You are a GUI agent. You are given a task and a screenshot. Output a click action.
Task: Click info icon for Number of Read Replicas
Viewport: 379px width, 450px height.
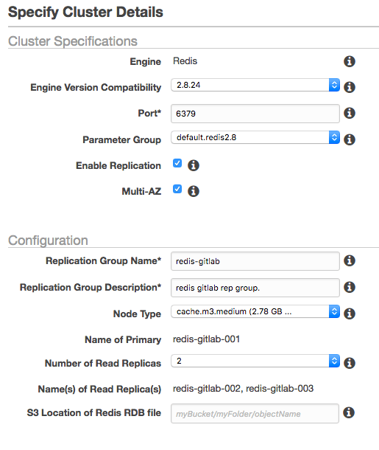click(x=350, y=363)
